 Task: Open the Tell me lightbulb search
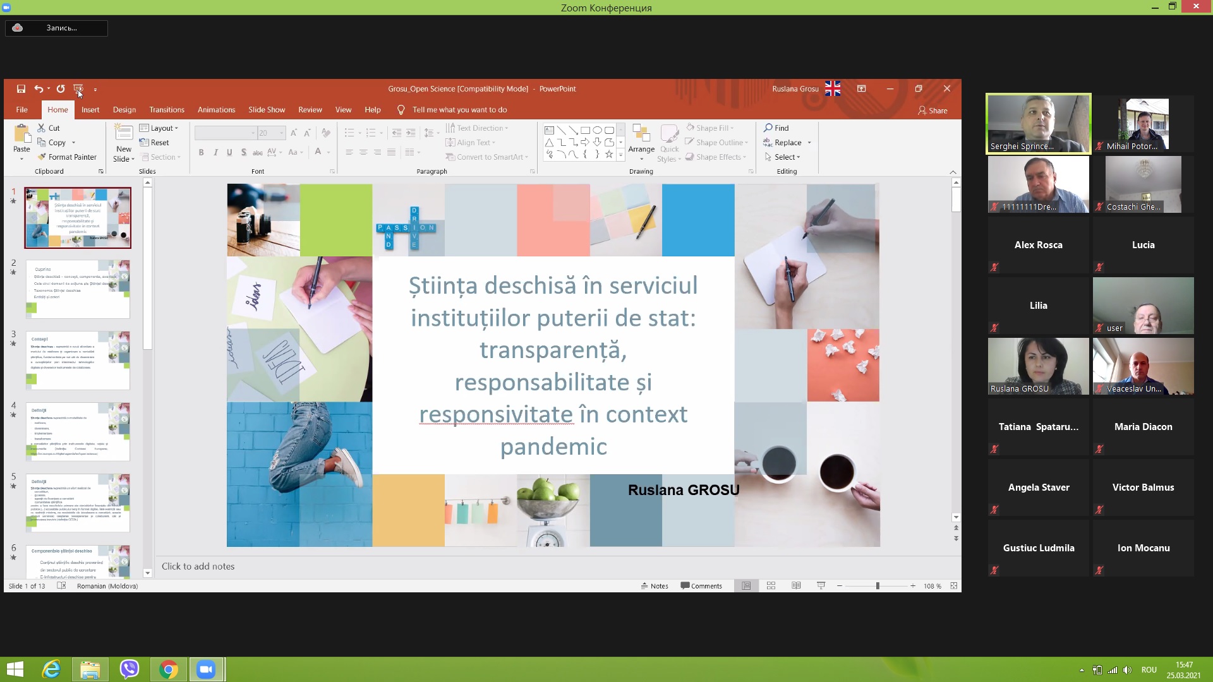click(x=401, y=110)
